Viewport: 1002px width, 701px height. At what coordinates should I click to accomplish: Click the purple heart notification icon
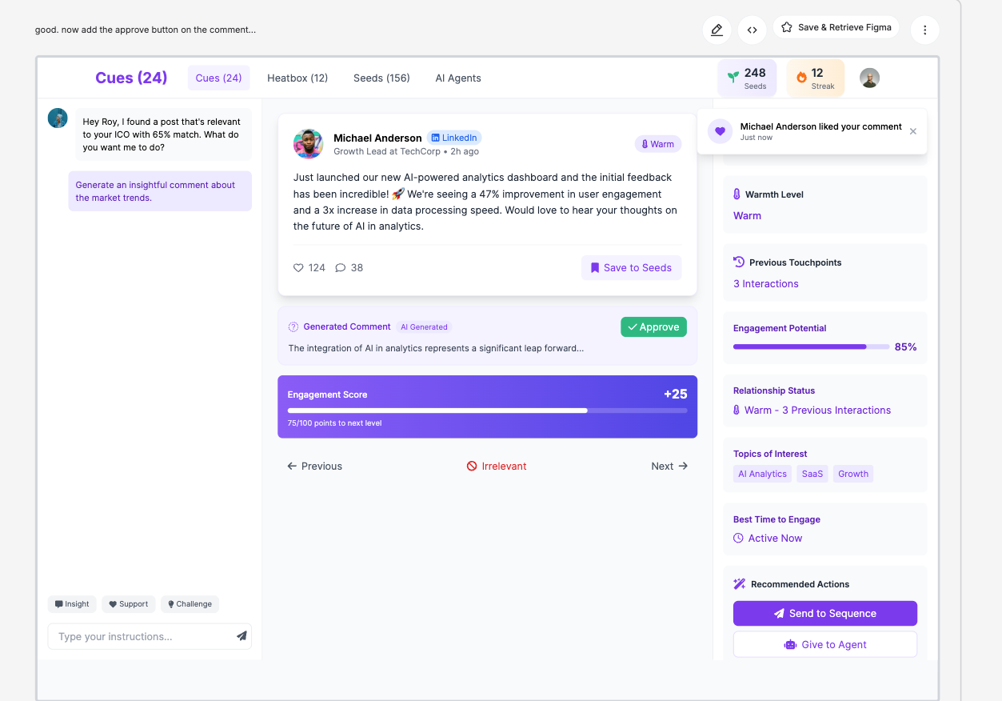pyautogui.click(x=720, y=131)
